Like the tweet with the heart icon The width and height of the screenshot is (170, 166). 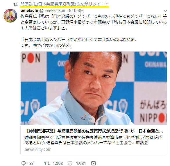pos(70,163)
